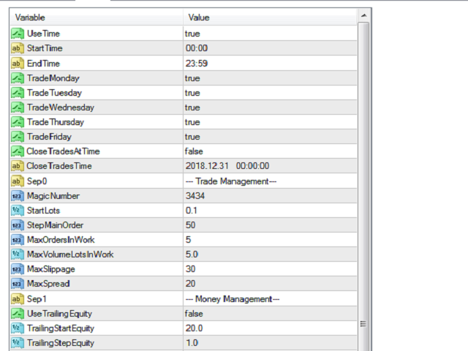This screenshot has width=468, height=351.
Task: Click the boolean icon beside TradeMonday
Action: tap(18, 78)
